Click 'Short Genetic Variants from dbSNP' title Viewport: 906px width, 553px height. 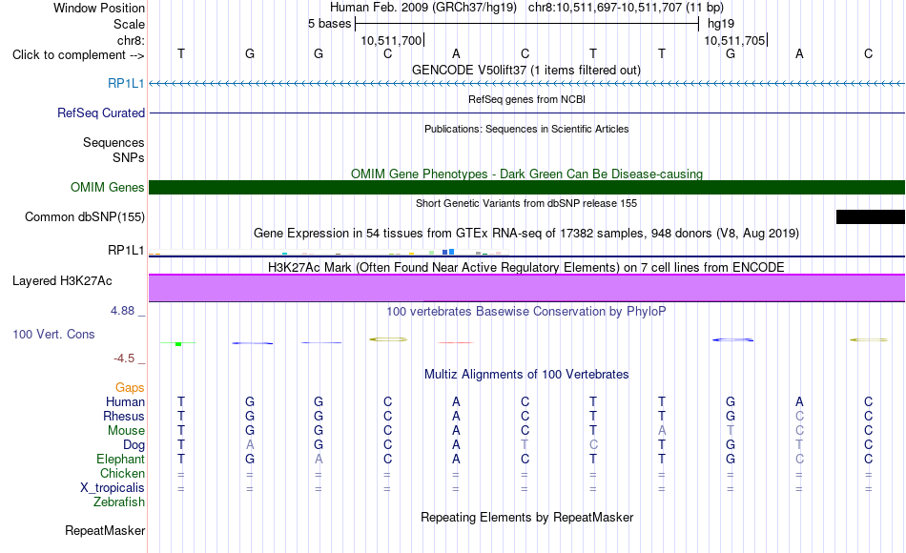point(526,203)
